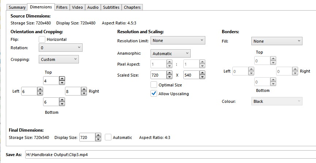Image resolution: width=316 pixels, height=163 pixels.
Task: Click the Save As file path field
Action: [x=171, y=155]
